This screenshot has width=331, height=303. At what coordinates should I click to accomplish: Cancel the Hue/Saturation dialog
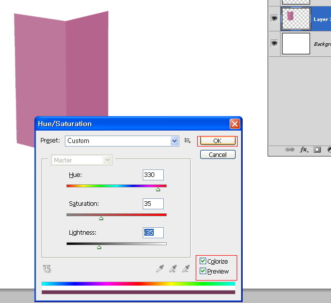coord(218,154)
